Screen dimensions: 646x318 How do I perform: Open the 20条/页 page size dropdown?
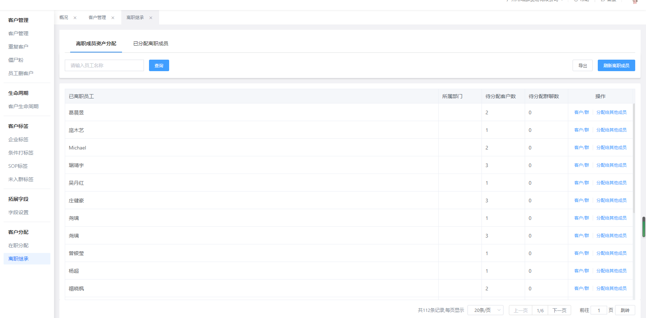coord(485,310)
